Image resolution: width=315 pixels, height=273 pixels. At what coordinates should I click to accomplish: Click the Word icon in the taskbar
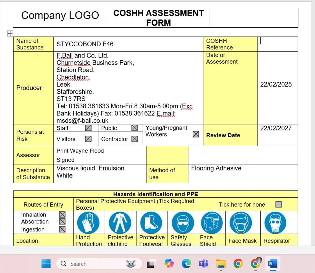click(x=272, y=264)
